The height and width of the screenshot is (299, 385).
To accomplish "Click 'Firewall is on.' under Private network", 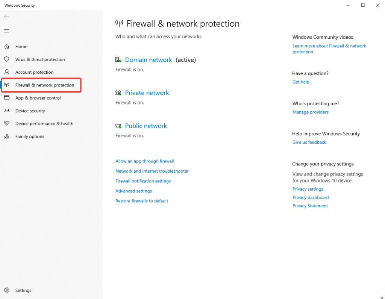I will [130, 102].
